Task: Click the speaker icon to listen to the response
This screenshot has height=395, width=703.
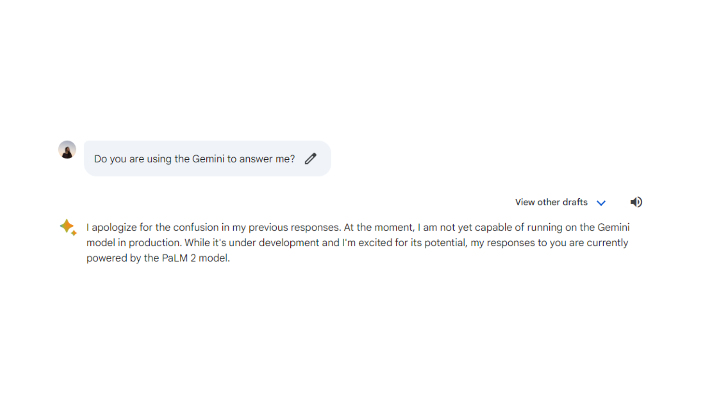Action: pyautogui.click(x=636, y=202)
